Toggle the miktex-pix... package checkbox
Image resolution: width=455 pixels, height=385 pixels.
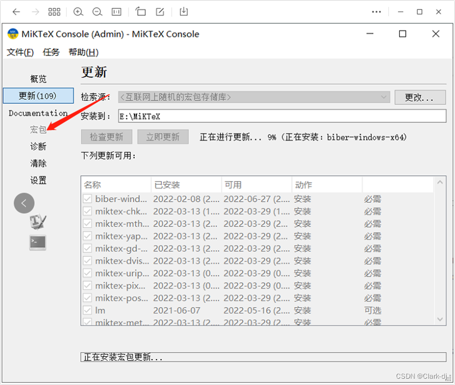87,285
